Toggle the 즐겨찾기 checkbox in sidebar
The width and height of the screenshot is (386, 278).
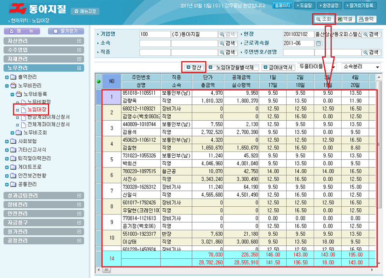[x=56, y=31]
